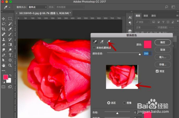
Task: Filter layers by shape layer icon
Action: pyautogui.click(x=168, y=22)
